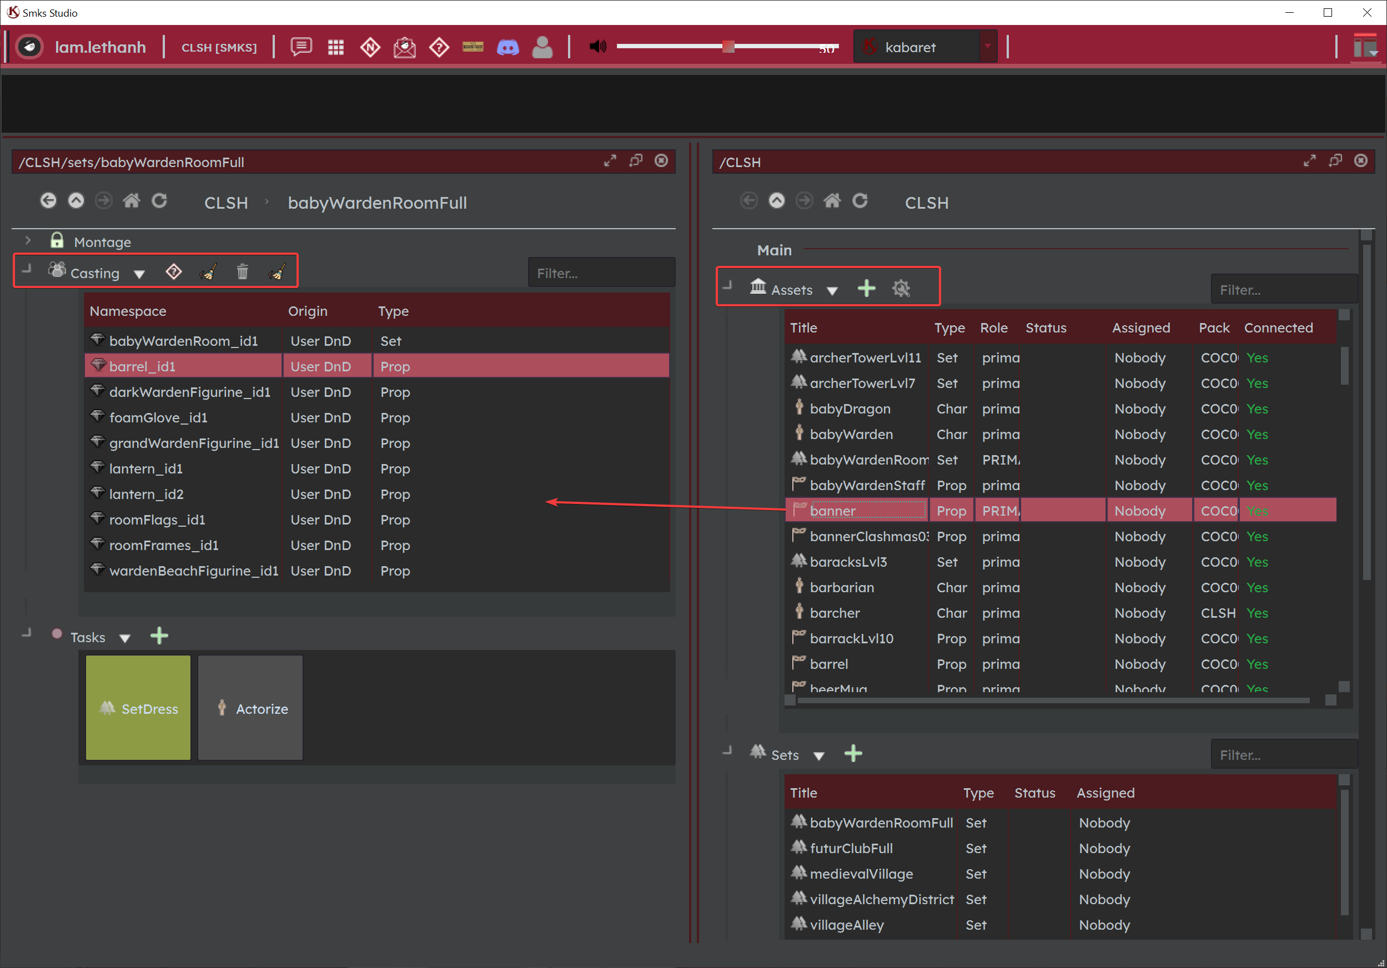
Task: Close the left panel view
Action: (x=661, y=160)
